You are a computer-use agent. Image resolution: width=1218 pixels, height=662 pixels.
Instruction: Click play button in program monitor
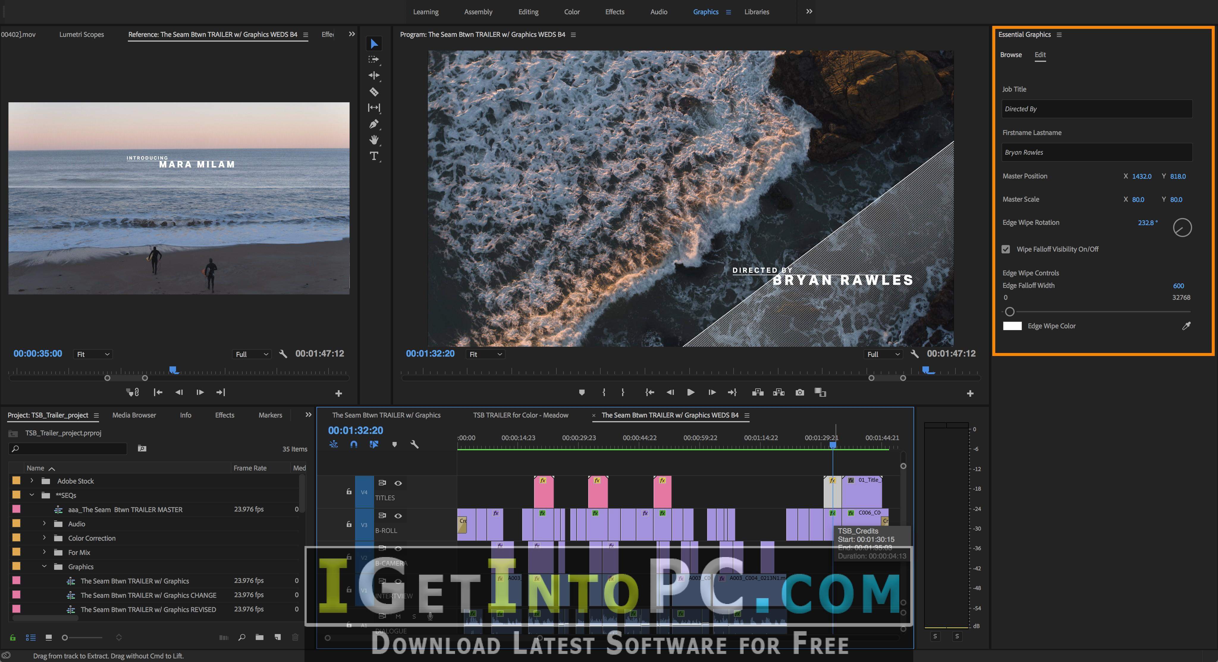click(x=691, y=393)
